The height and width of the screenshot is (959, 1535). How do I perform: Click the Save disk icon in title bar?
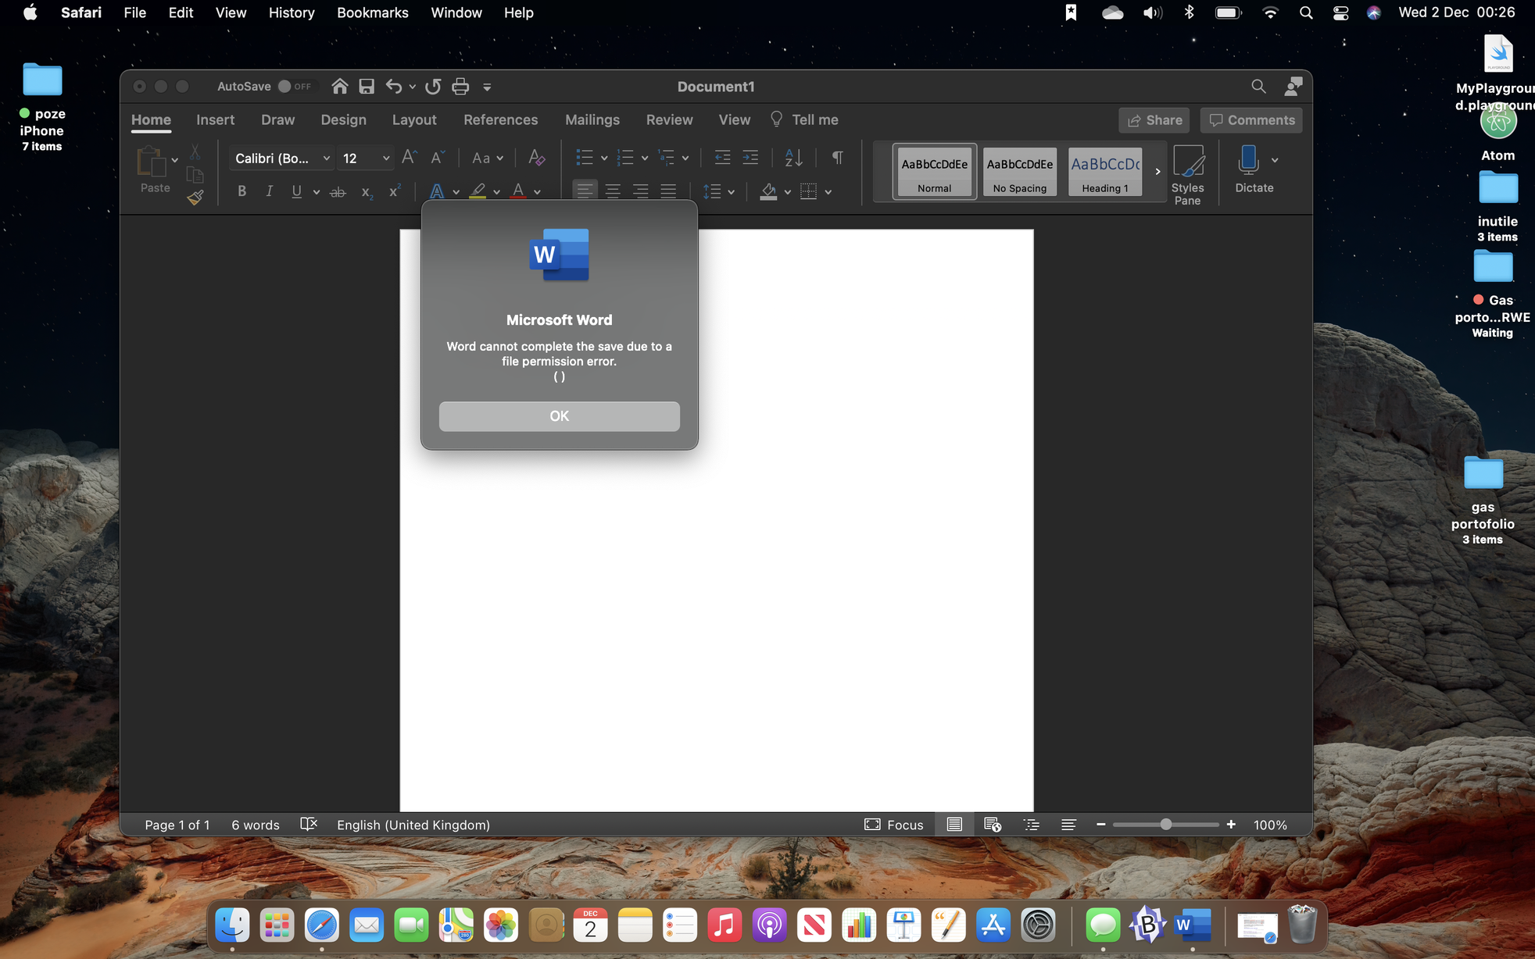click(367, 87)
